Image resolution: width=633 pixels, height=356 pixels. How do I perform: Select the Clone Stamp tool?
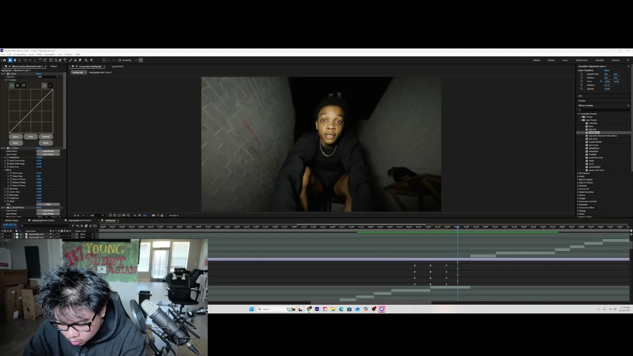coord(75,60)
